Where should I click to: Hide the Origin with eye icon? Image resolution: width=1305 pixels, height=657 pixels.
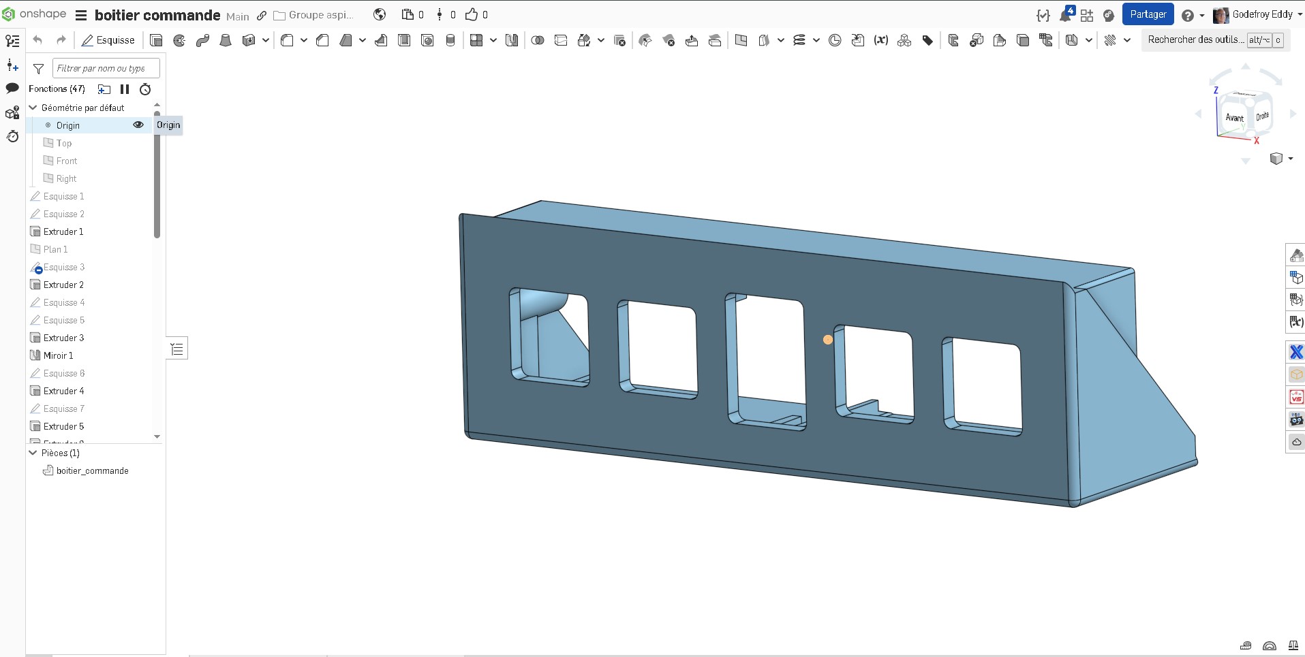pos(138,125)
